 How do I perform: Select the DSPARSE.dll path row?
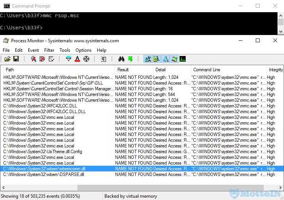(142, 174)
